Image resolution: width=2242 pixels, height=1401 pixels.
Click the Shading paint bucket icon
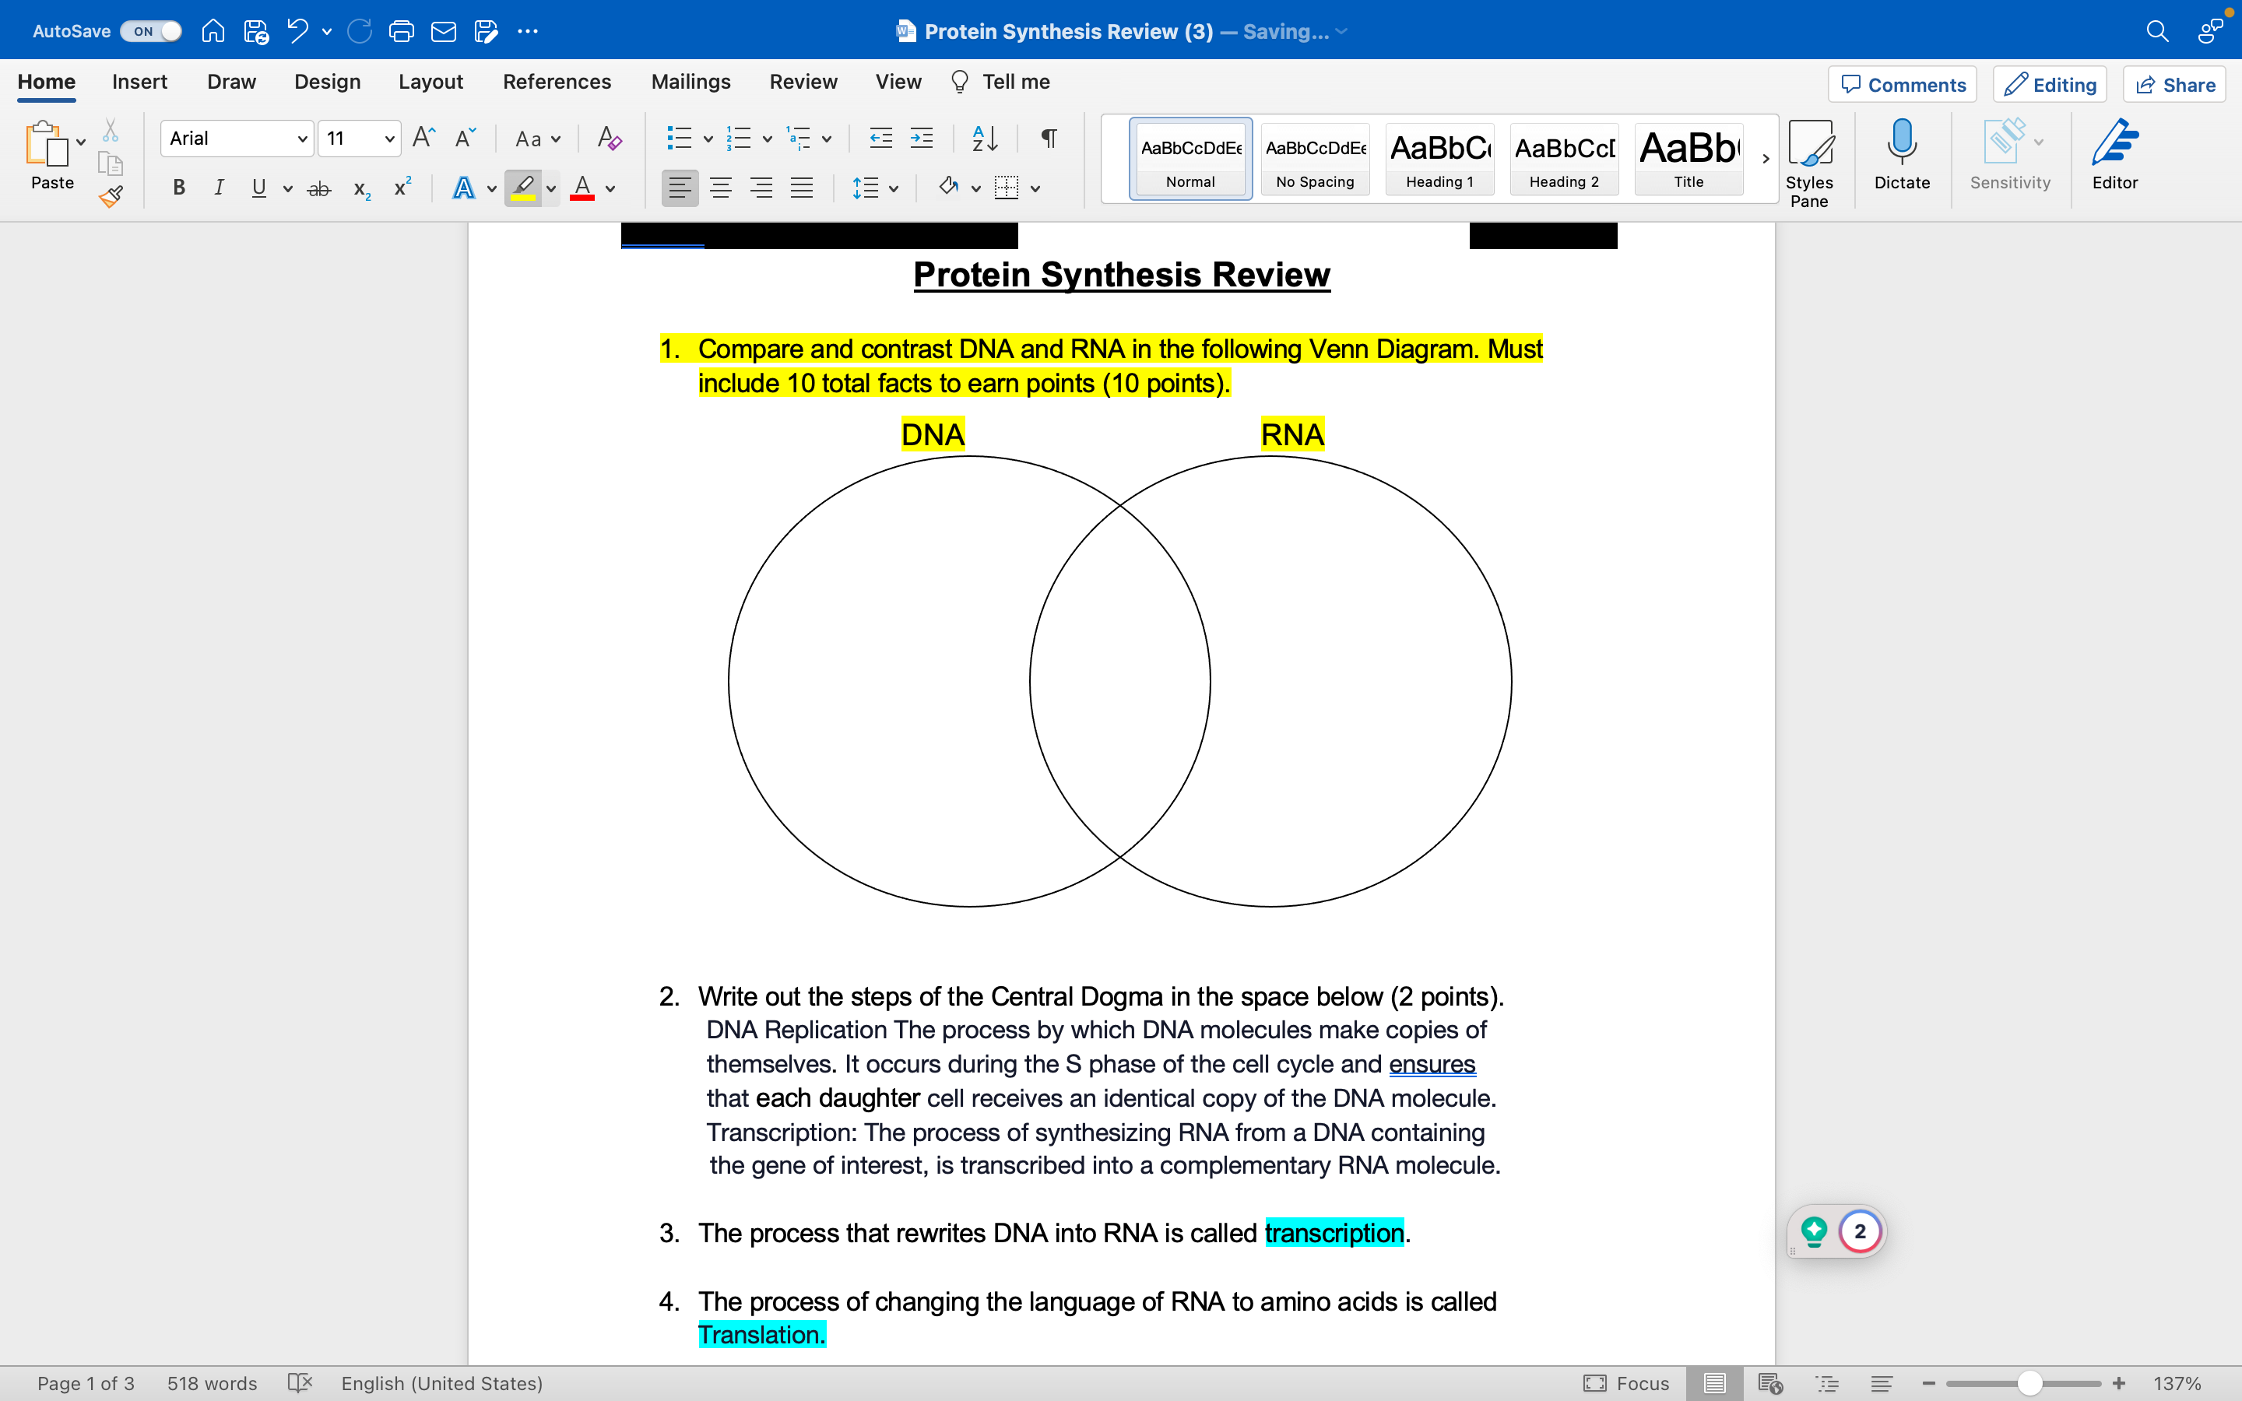coord(947,187)
